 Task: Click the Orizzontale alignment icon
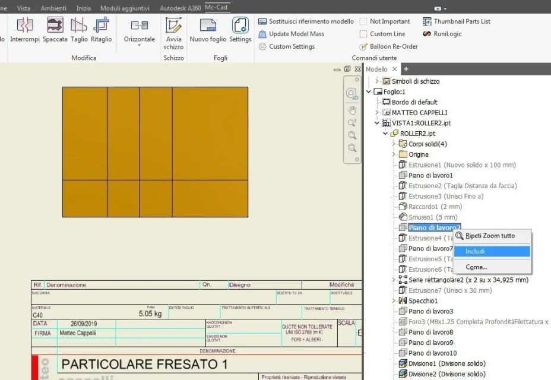(139, 26)
